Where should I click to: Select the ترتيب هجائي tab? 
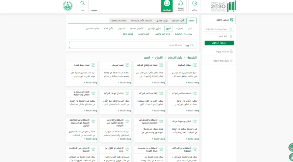coord(162,21)
